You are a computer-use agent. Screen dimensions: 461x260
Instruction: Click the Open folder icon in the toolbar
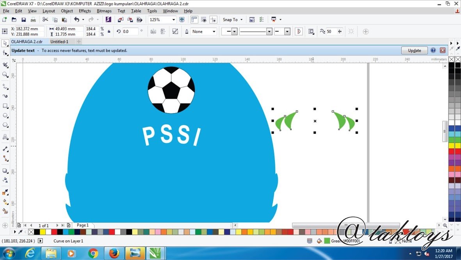point(14,19)
